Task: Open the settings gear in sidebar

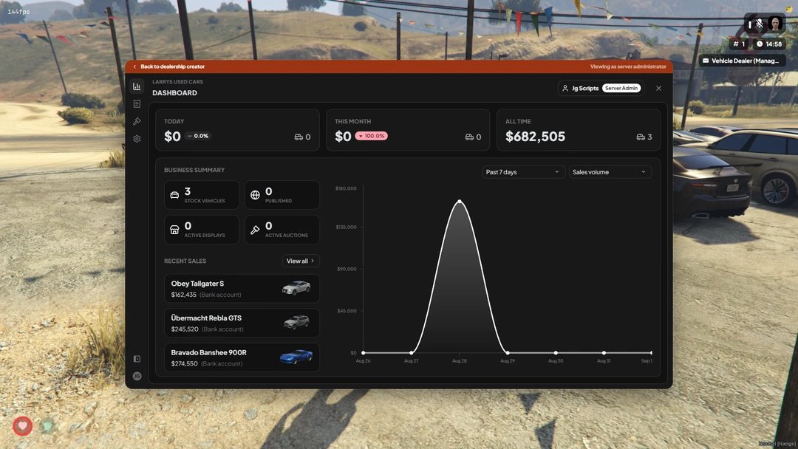Action: click(137, 138)
